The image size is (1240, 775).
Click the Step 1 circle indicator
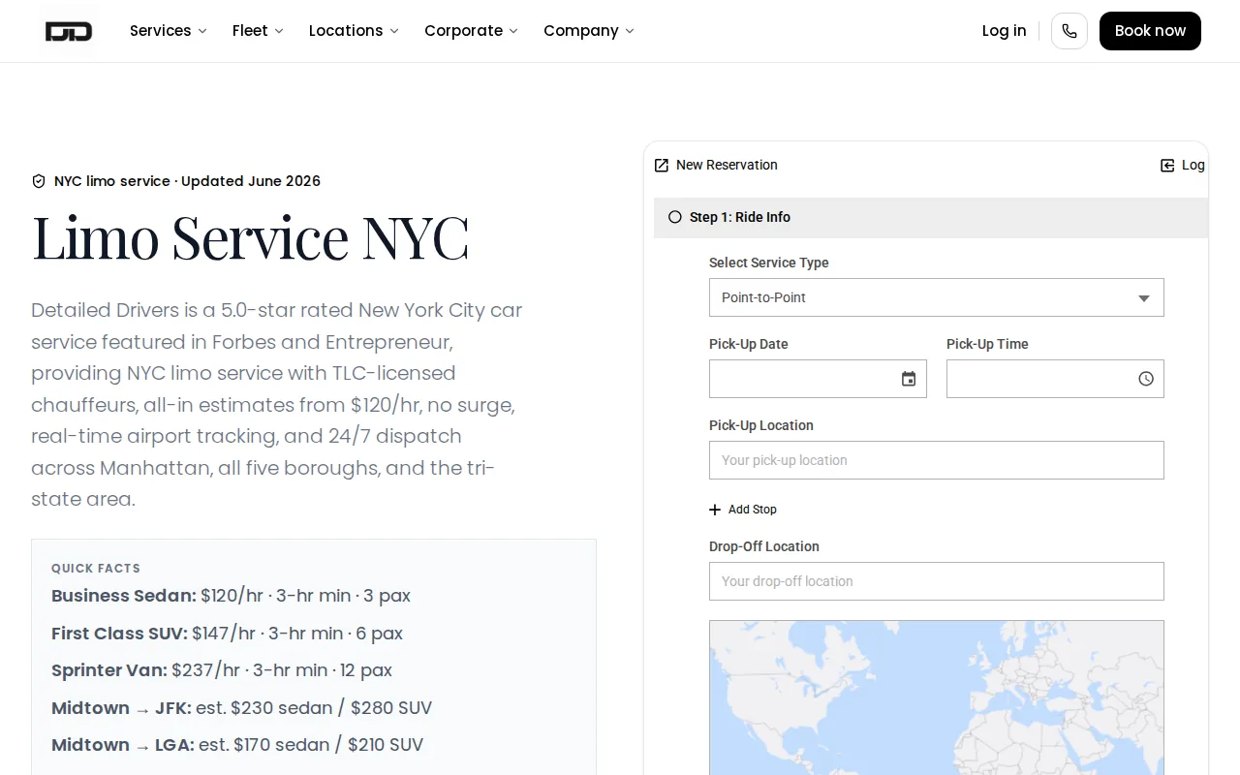tap(675, 217)
